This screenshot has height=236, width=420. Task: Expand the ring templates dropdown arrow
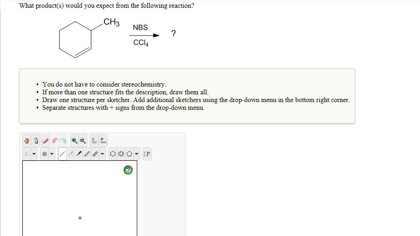[137, 154]
